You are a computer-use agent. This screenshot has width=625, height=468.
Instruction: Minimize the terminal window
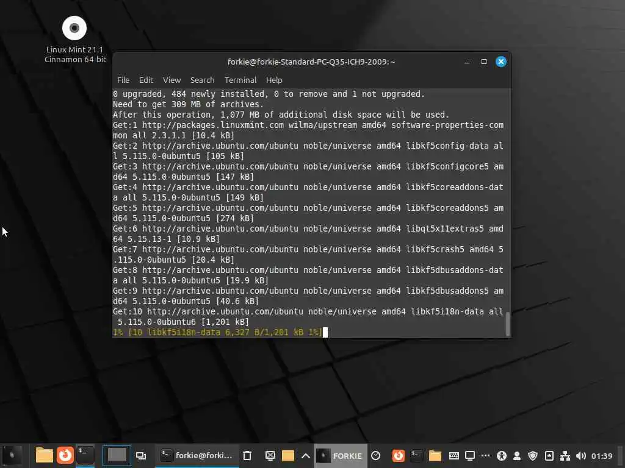pyautogui.click(x=467, y=62)
